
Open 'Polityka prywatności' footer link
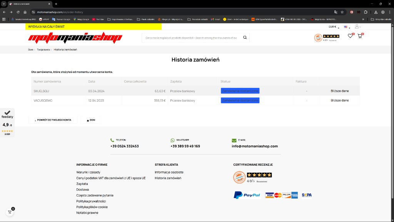[91, 201]
